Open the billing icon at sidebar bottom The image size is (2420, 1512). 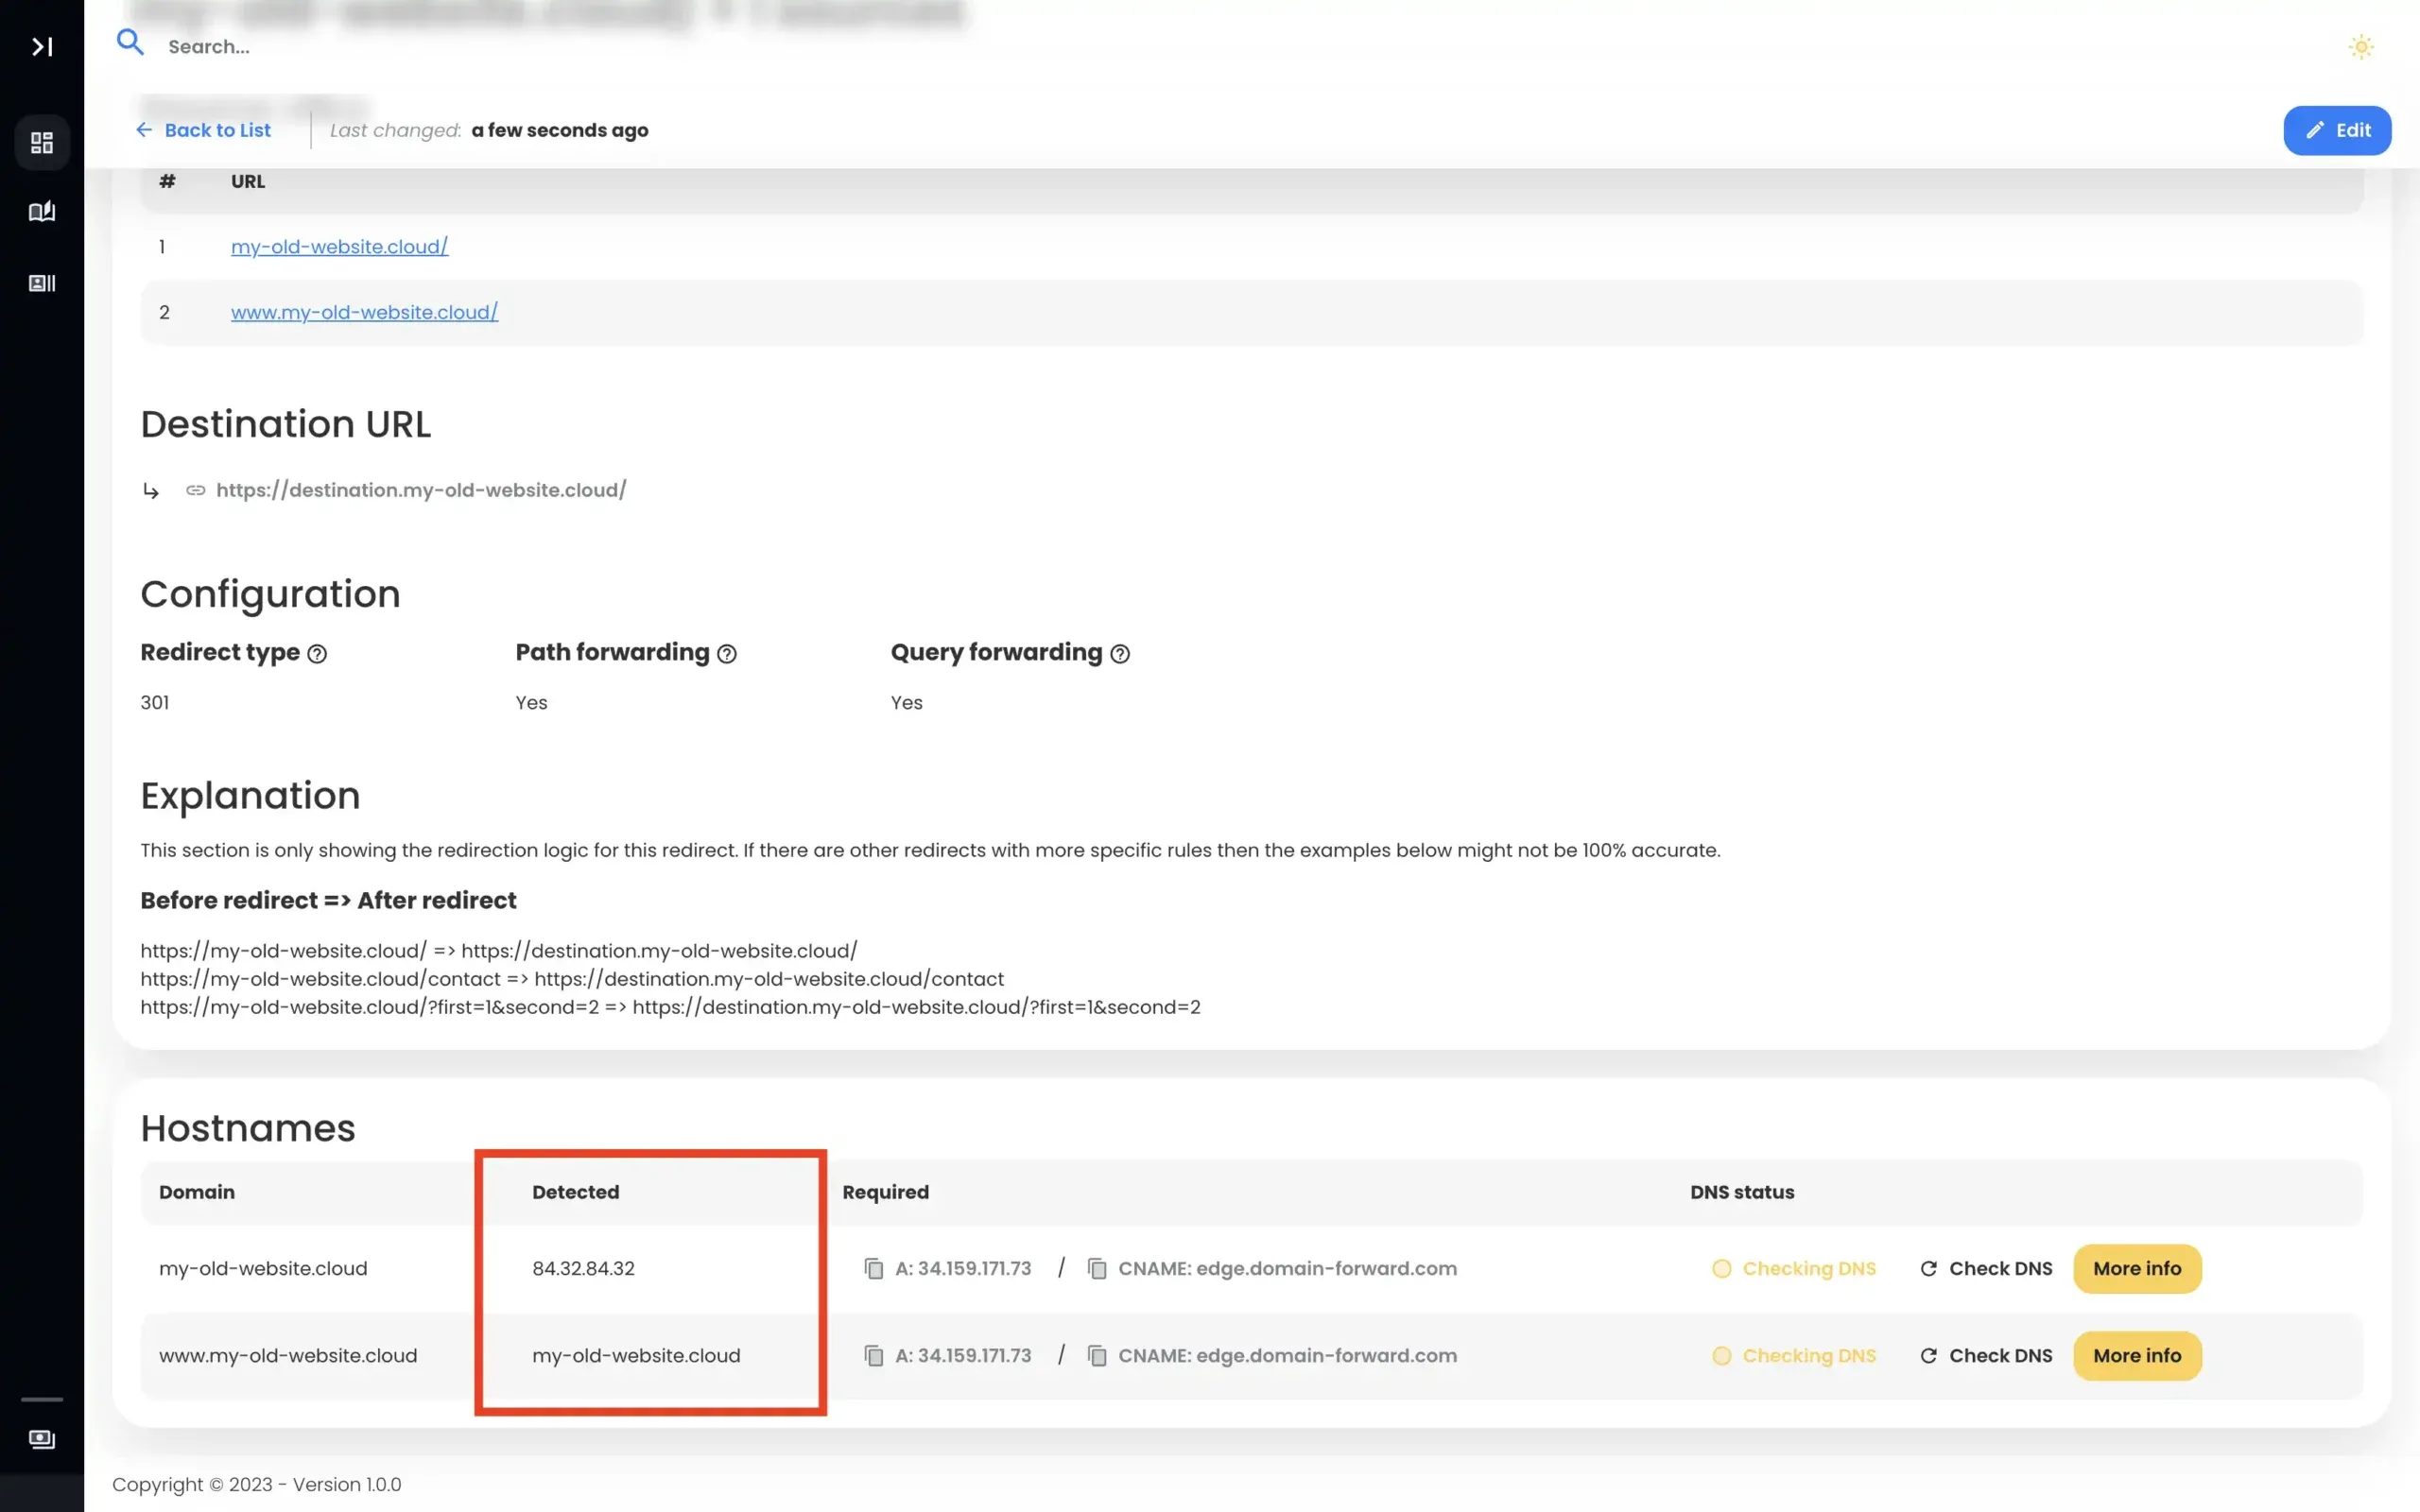(42, 1439)
